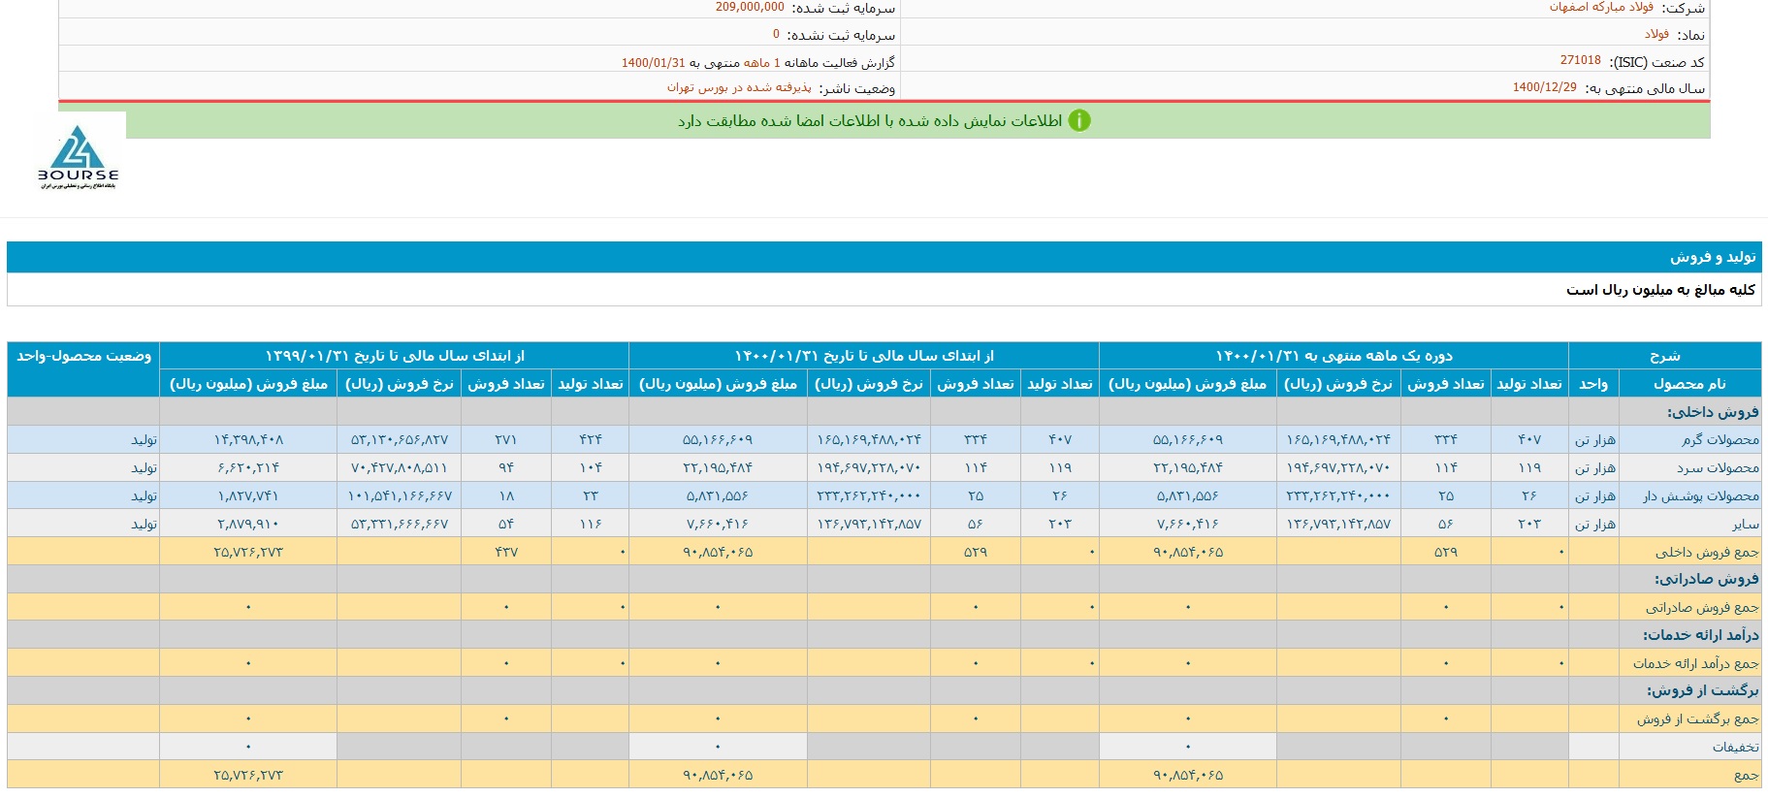Click sales count '۹۴'
1768x798 pixels.
tap(505, 468)
